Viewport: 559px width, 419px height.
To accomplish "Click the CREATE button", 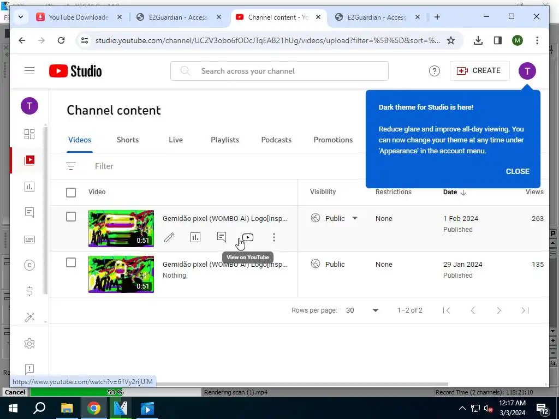I will tap(479, 70).
